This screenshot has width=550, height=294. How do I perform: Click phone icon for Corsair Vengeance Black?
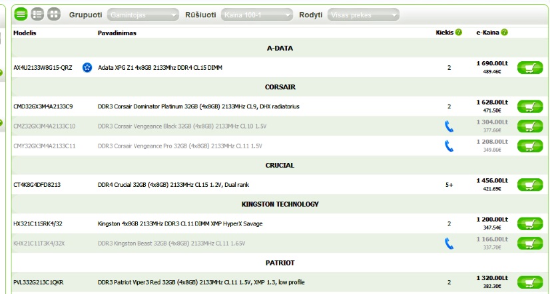tap(449, 126)
